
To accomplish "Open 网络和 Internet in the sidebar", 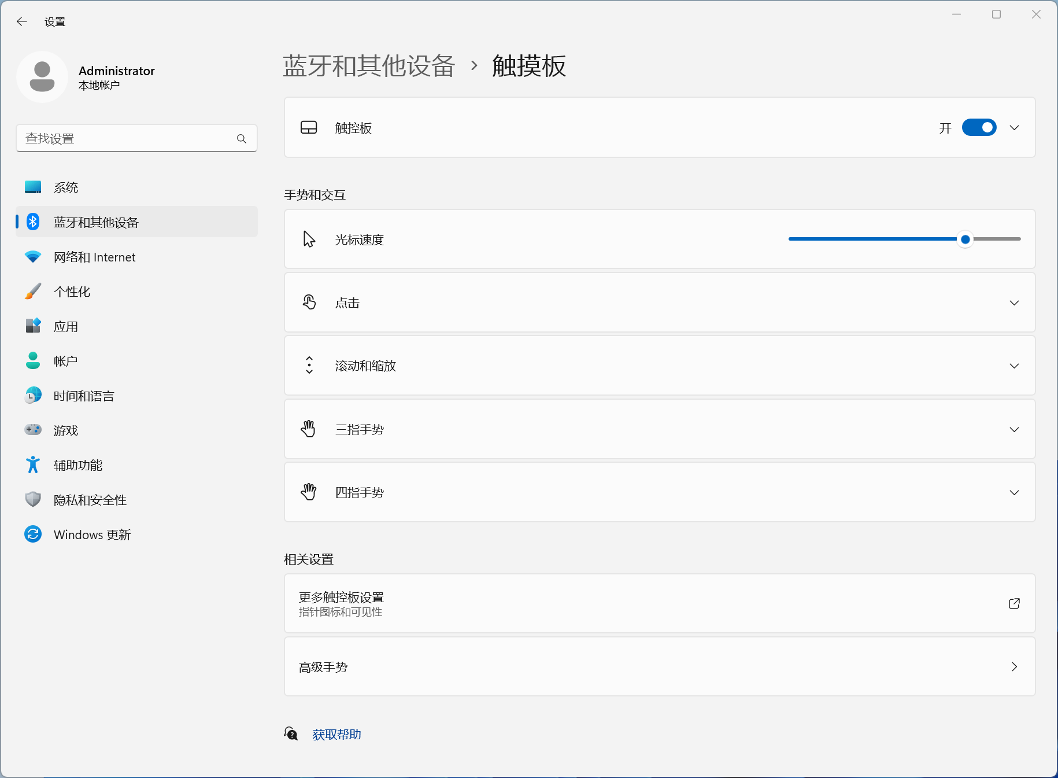I will point(94,257).
